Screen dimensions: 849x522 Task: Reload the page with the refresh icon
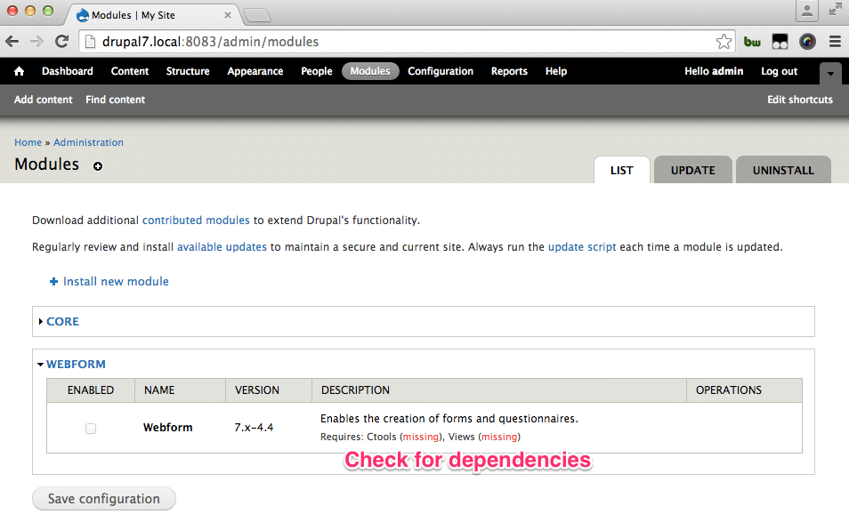point(62,41)
